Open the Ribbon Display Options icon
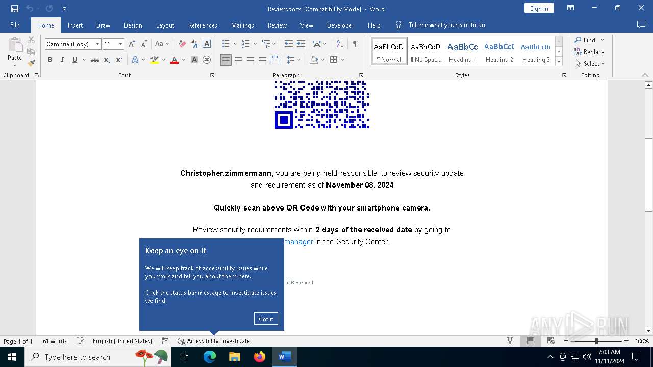The height and width of the screenshot is (367, 653). coord(571,8)
